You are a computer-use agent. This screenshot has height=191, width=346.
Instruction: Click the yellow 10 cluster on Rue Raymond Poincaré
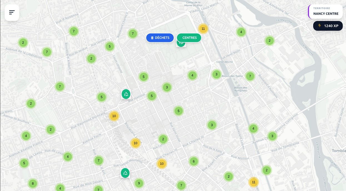[x=114, y=116]
